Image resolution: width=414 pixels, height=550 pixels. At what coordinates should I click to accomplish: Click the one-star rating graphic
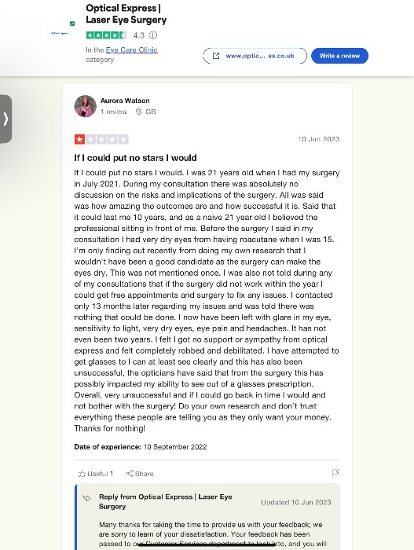[x=101, y=139]
